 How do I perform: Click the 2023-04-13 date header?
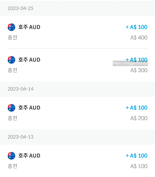pos(20,137)
